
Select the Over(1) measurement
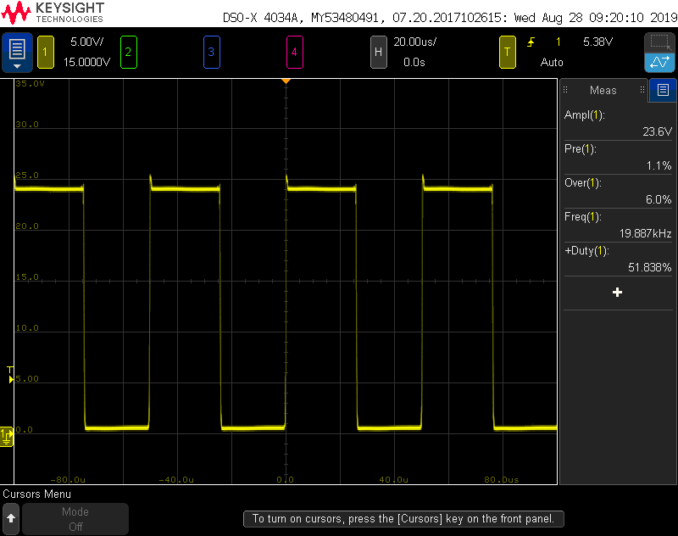[618, 191]
